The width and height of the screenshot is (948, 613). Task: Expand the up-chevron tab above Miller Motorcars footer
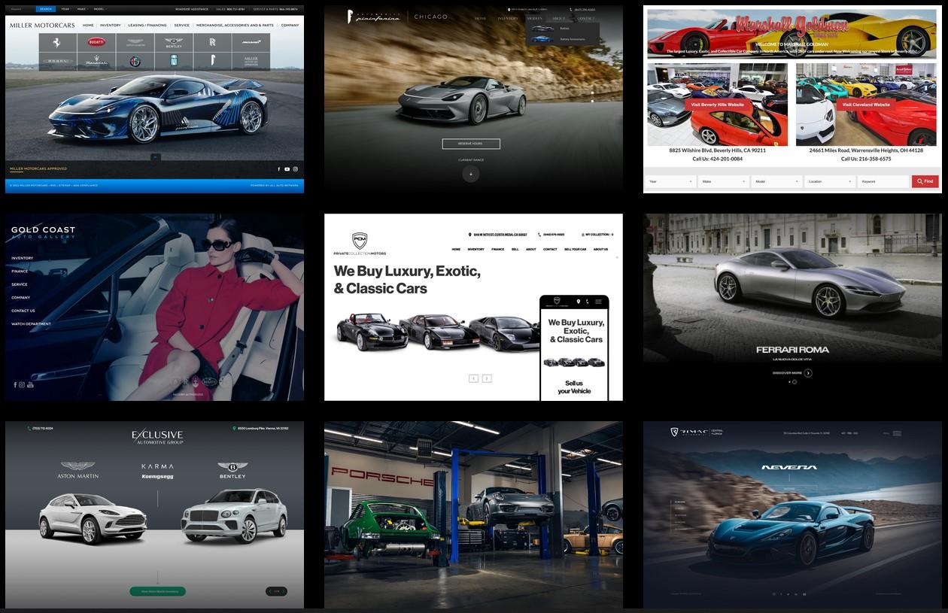coord(155,157)
